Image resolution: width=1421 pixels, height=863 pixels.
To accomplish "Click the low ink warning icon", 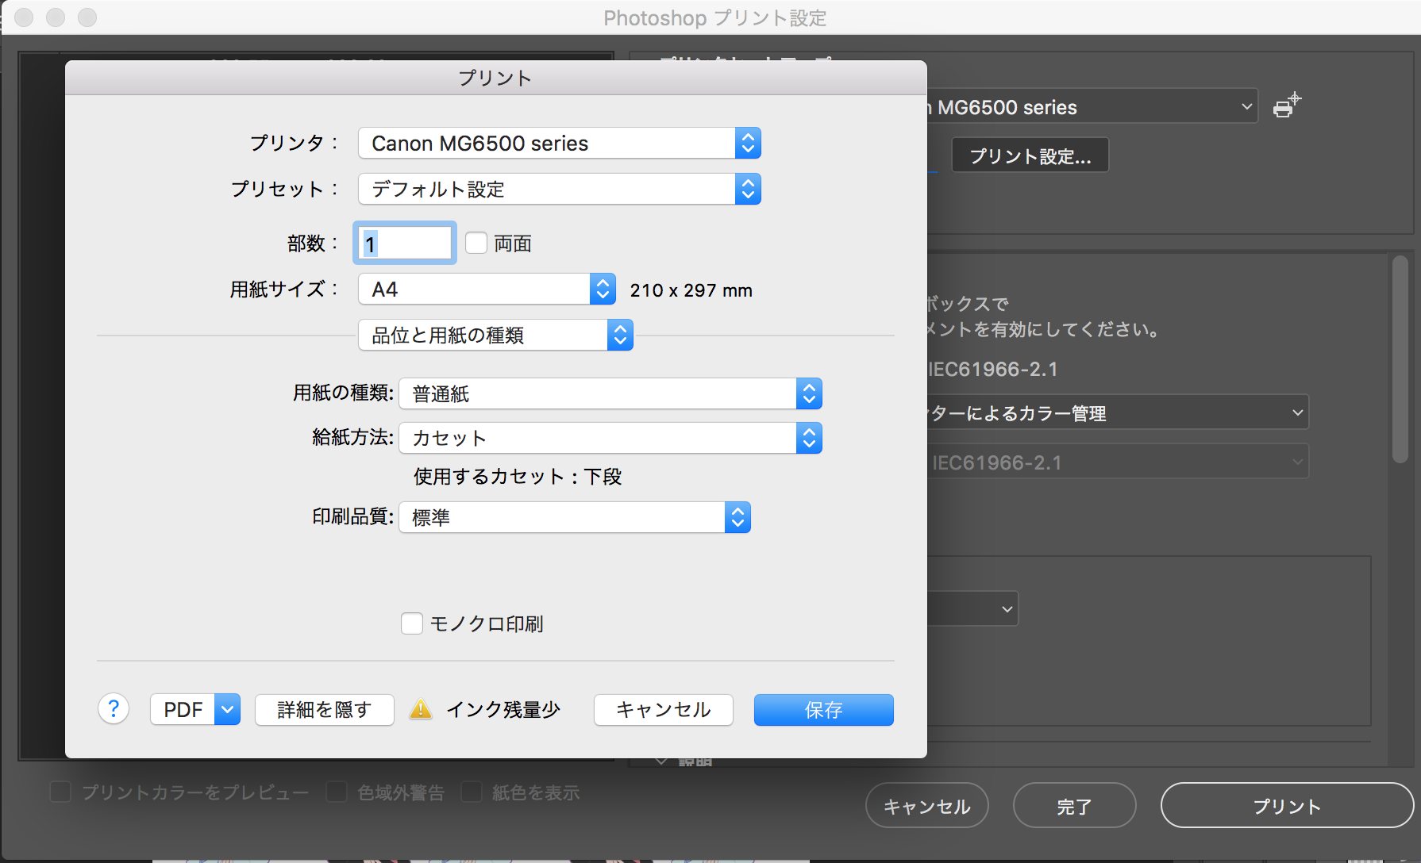I will pyautogui.click(x=420, y=709).
